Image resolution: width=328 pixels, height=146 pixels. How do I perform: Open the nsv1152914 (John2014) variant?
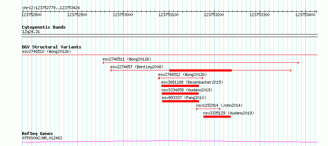click(219, 105)
